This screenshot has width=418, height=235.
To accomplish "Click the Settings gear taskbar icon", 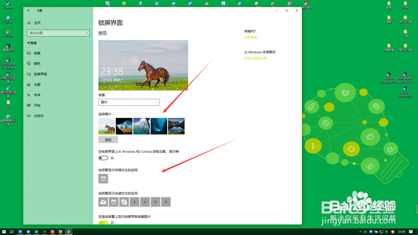I will point(69,232).
